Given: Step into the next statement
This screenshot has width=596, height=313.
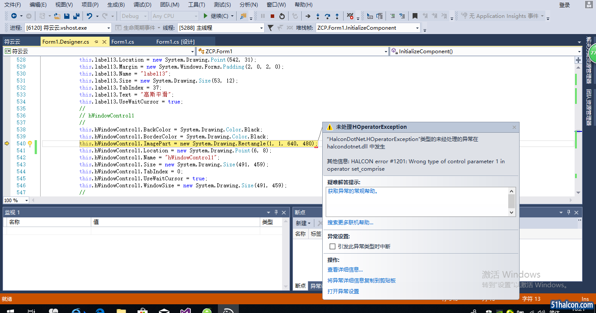Looking at the screenshot, I should [318, 16].
